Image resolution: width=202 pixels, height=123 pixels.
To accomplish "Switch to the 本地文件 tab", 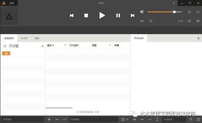I will pos(9,38).
